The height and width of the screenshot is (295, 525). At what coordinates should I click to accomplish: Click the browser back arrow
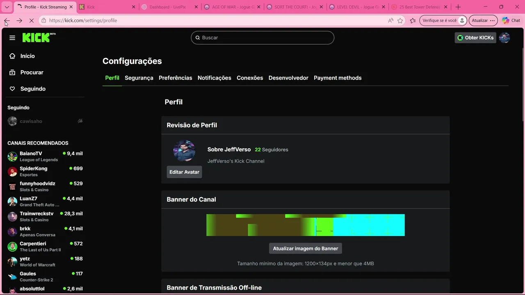pyautogui.click(x=7, y=20)
